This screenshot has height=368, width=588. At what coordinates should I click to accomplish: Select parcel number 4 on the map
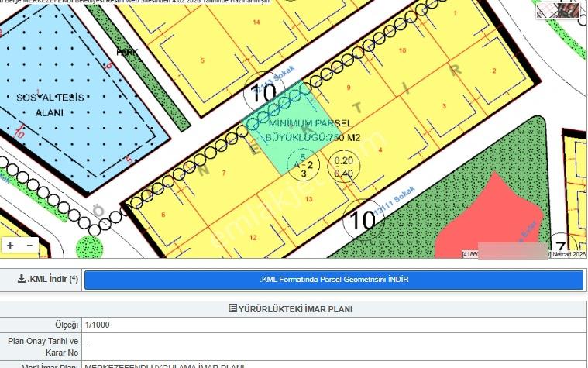[380, 150]
